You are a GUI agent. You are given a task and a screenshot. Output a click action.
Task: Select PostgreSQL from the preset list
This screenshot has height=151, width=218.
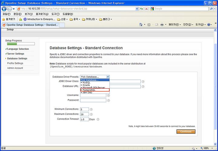point(95,90)
